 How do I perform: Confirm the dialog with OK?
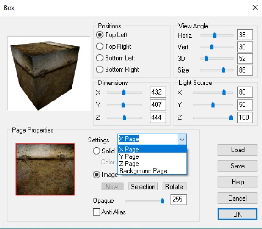[x=237, y=214]
